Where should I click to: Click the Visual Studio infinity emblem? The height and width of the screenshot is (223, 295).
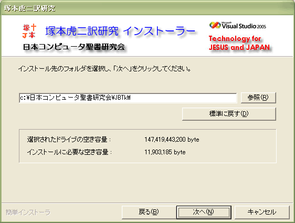[x=215, y=25]
